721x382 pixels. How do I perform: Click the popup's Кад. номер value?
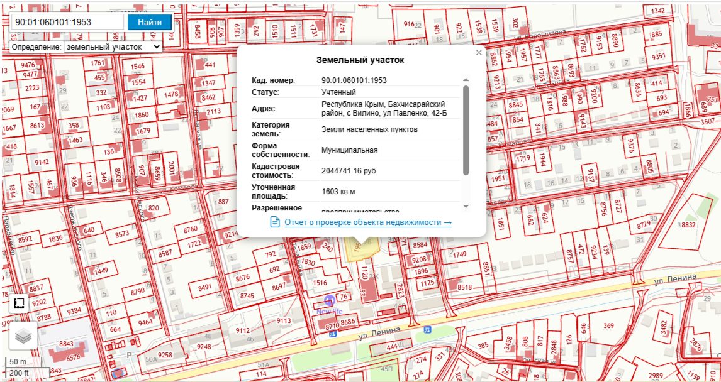(x=354, y=80)
